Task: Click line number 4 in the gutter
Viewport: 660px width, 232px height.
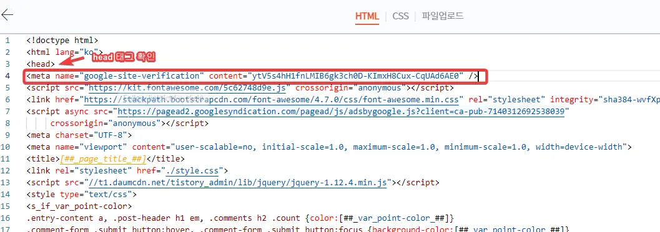Action: pos(7,76)
